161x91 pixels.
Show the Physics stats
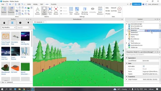click(x=108, y=14)
